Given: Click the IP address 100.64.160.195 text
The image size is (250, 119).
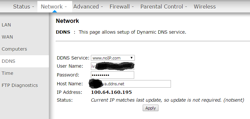Looking at the screenshot, I should coord(112,92).
